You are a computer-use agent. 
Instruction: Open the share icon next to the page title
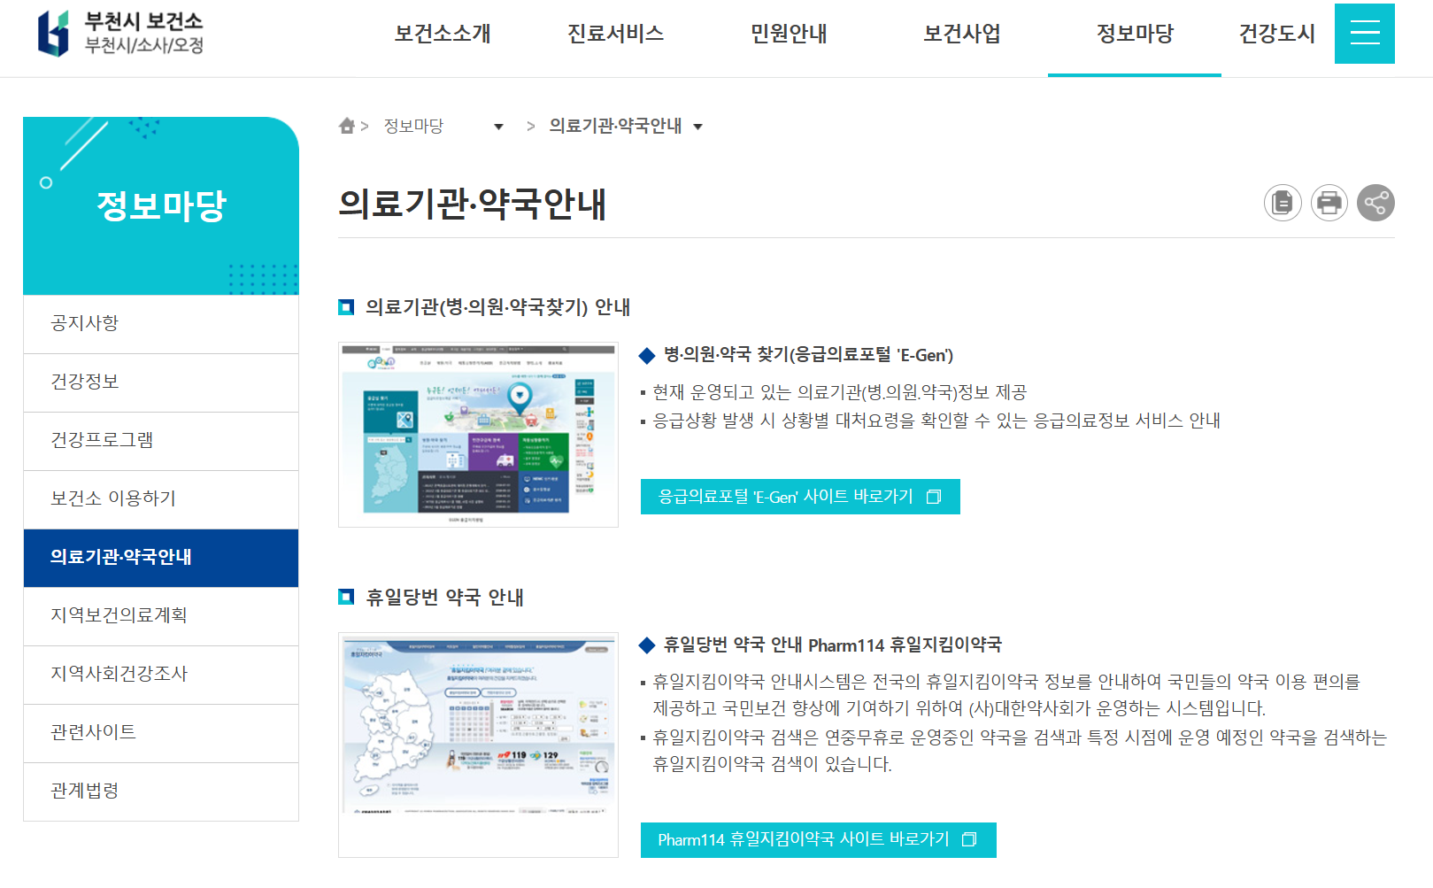coord(1375,203)
